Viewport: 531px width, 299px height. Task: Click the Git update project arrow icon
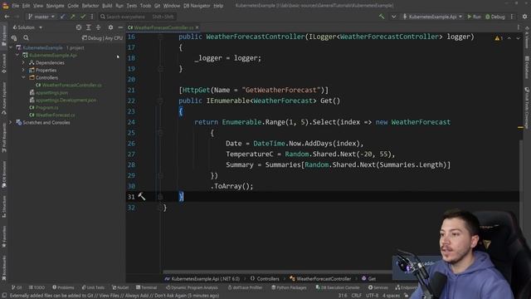click(x=62, y=17)
